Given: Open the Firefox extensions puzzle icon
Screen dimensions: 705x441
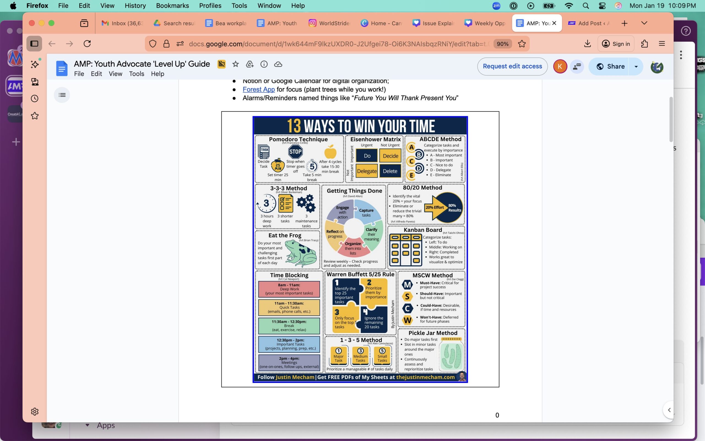Looking at the screenshot, I should [644, 44].
